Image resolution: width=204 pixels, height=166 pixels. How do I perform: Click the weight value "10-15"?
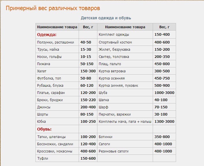point(86,57)
